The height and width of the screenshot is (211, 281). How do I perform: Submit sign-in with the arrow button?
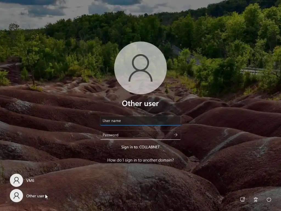[176, 135]
